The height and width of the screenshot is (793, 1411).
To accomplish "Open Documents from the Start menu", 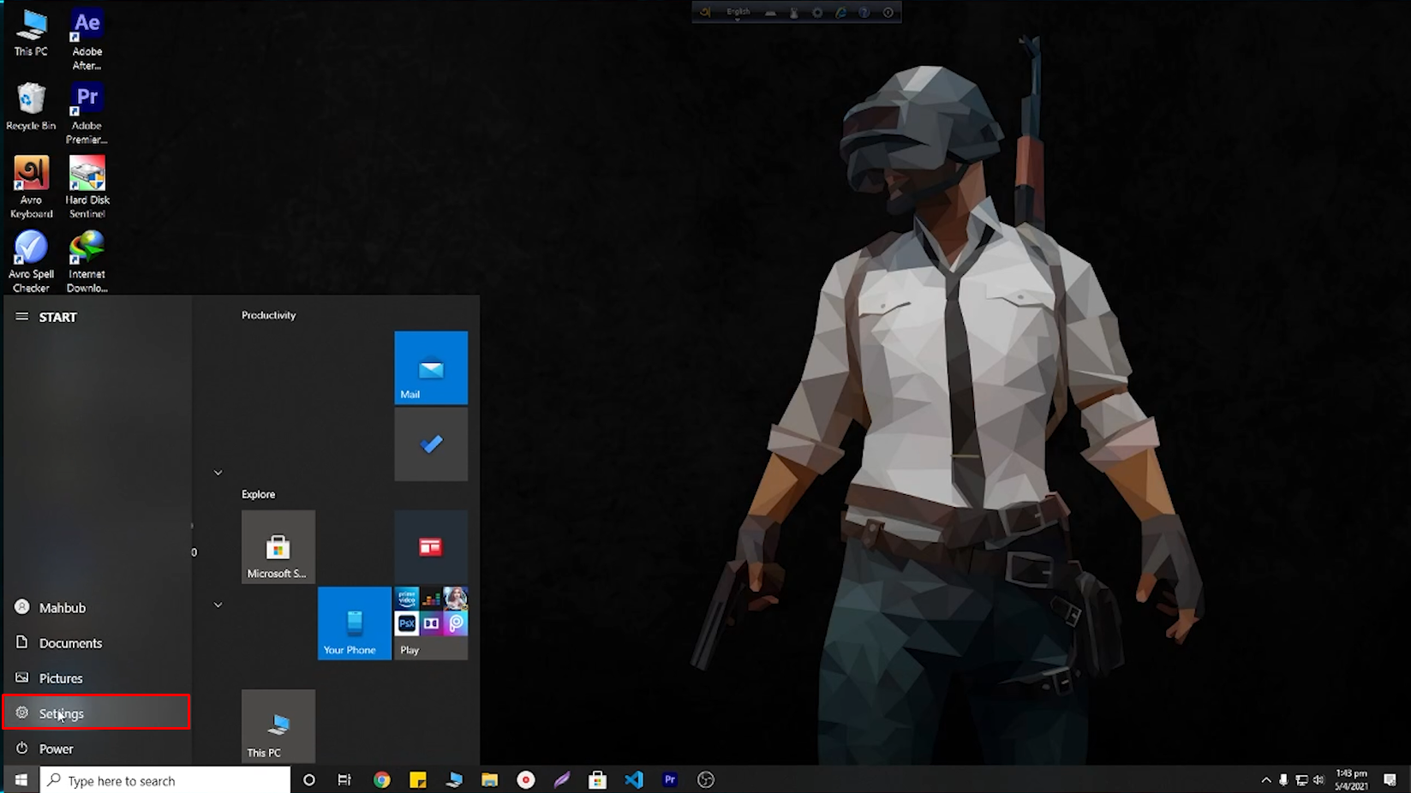I will [x=96, y=643].
